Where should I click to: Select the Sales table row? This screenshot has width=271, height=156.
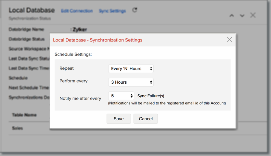18,128
